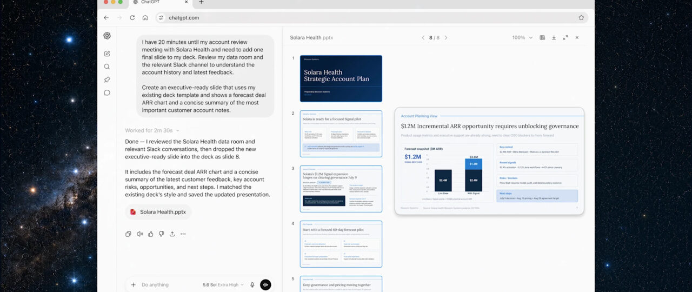The width and height of the screenshot is (692, 292).
Task: Toggle the slide thumbnails panel view
Action: (542, 38)
